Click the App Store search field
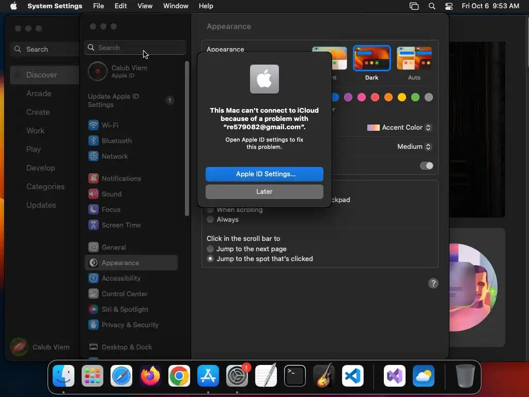Screen dimensions: 529x397 (x=44, y=49)
